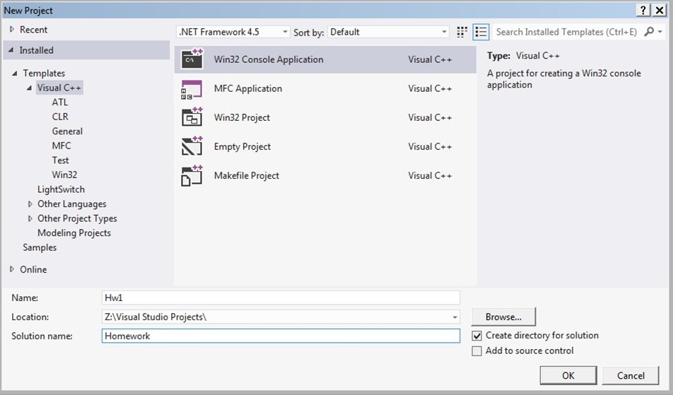Select the Win32 Project template name
This screenshot has height=395, width=673.
(x=242, y=117)
